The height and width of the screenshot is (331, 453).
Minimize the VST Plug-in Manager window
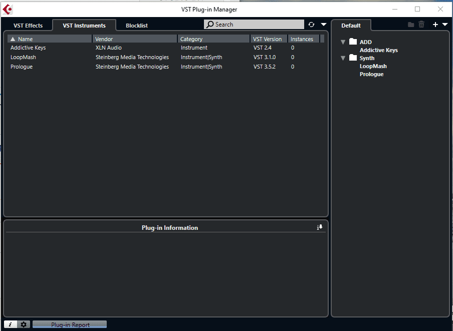(395, 9)
